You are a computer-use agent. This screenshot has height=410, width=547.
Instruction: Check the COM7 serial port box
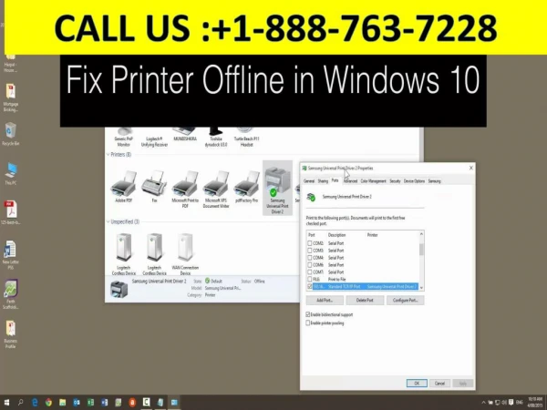[x=310, y=272]
